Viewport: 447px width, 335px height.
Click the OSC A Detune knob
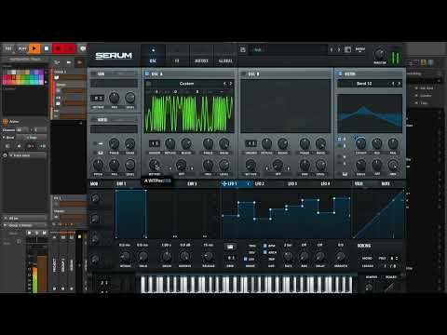[170, 143]
